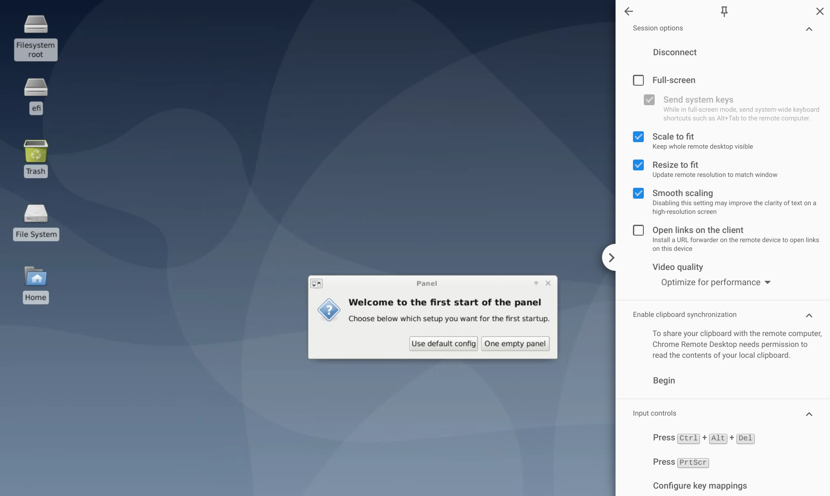This screenshot has width=830, height=496.
Task: Click the Panel dialog's titlebar icon
Action: tap(317, 283)
